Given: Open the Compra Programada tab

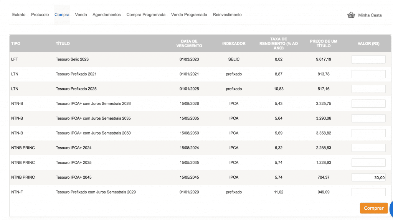Looking at the screenshot, I should [146, 15].
